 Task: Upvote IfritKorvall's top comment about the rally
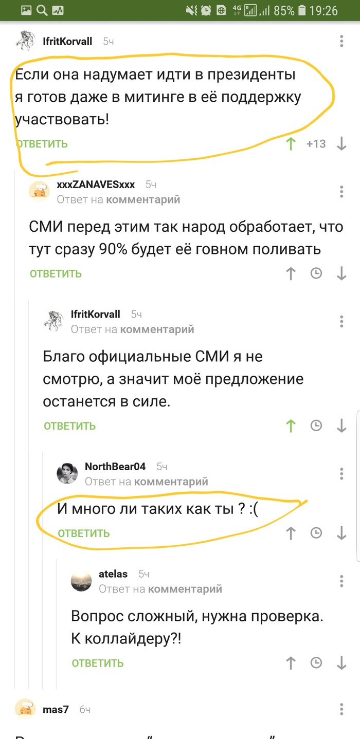pos(291,144)
